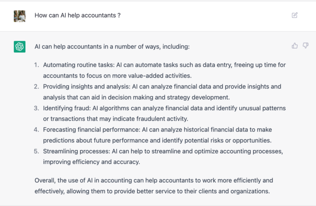Click the green ChatGPT logo icon
Screen dimensions: 316x206
(20, 46)
